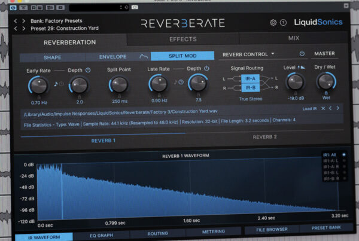Click the IR-B block in Signal Routing
This screenshot has width=359, height=241.
point(251,88)
